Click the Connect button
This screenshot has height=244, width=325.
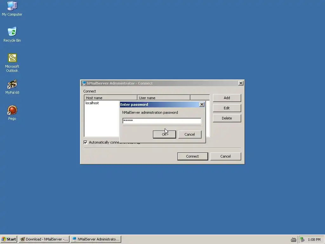[193, 156]
